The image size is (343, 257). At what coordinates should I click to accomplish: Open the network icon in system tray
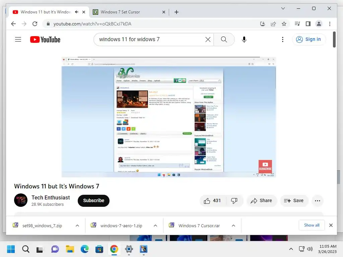[x=302, y=249]
